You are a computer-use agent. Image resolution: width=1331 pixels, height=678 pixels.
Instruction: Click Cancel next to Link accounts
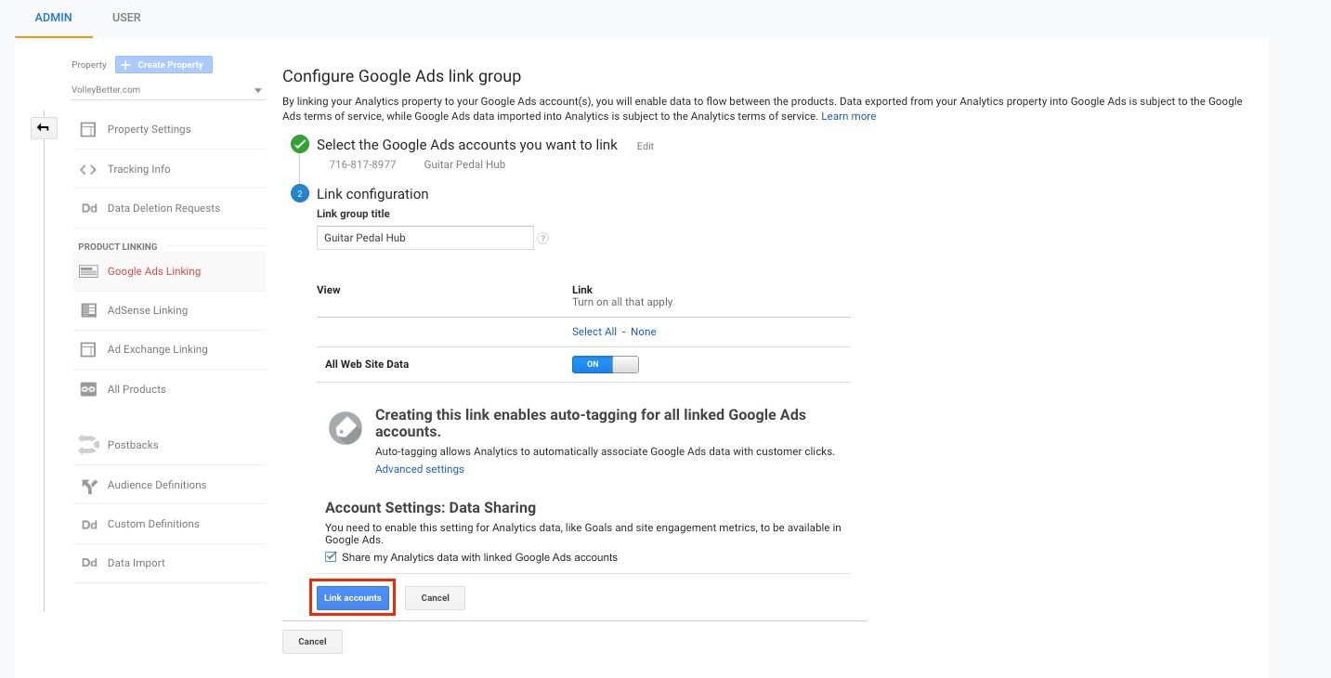coord(435,598)
